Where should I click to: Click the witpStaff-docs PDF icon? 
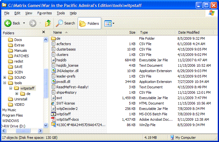pos(53,119)
